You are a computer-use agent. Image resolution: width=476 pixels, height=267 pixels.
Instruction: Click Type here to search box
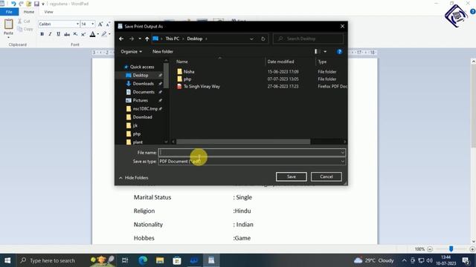click(52, 260)
